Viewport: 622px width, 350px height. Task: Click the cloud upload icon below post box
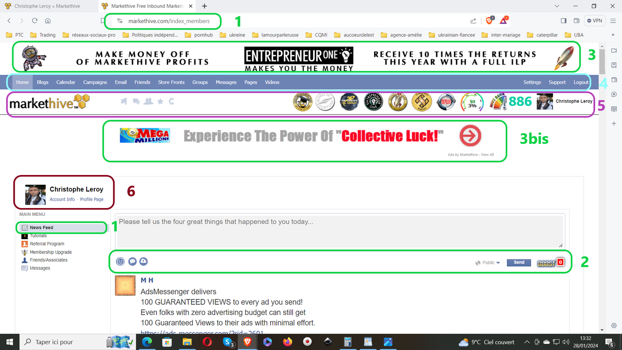click(x=143, y=262)
